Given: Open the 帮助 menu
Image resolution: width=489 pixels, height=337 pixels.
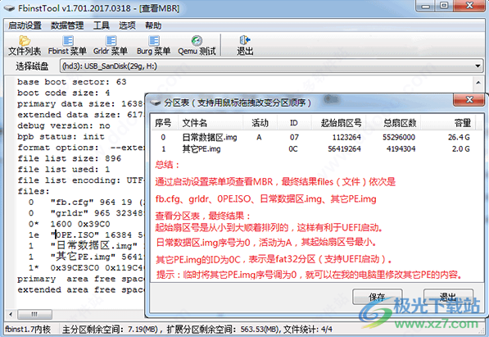Looking at the screenshot, I should (x=153, y=25).
